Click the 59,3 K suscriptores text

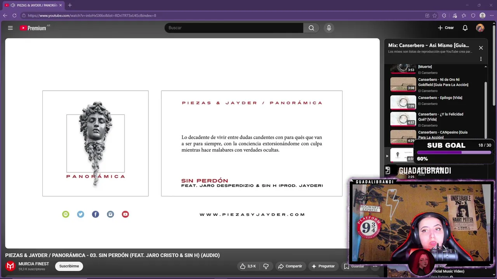tap(32, 269)
